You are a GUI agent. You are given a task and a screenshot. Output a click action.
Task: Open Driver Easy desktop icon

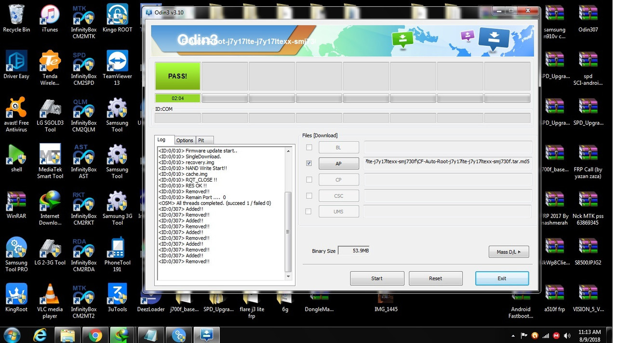16,65
